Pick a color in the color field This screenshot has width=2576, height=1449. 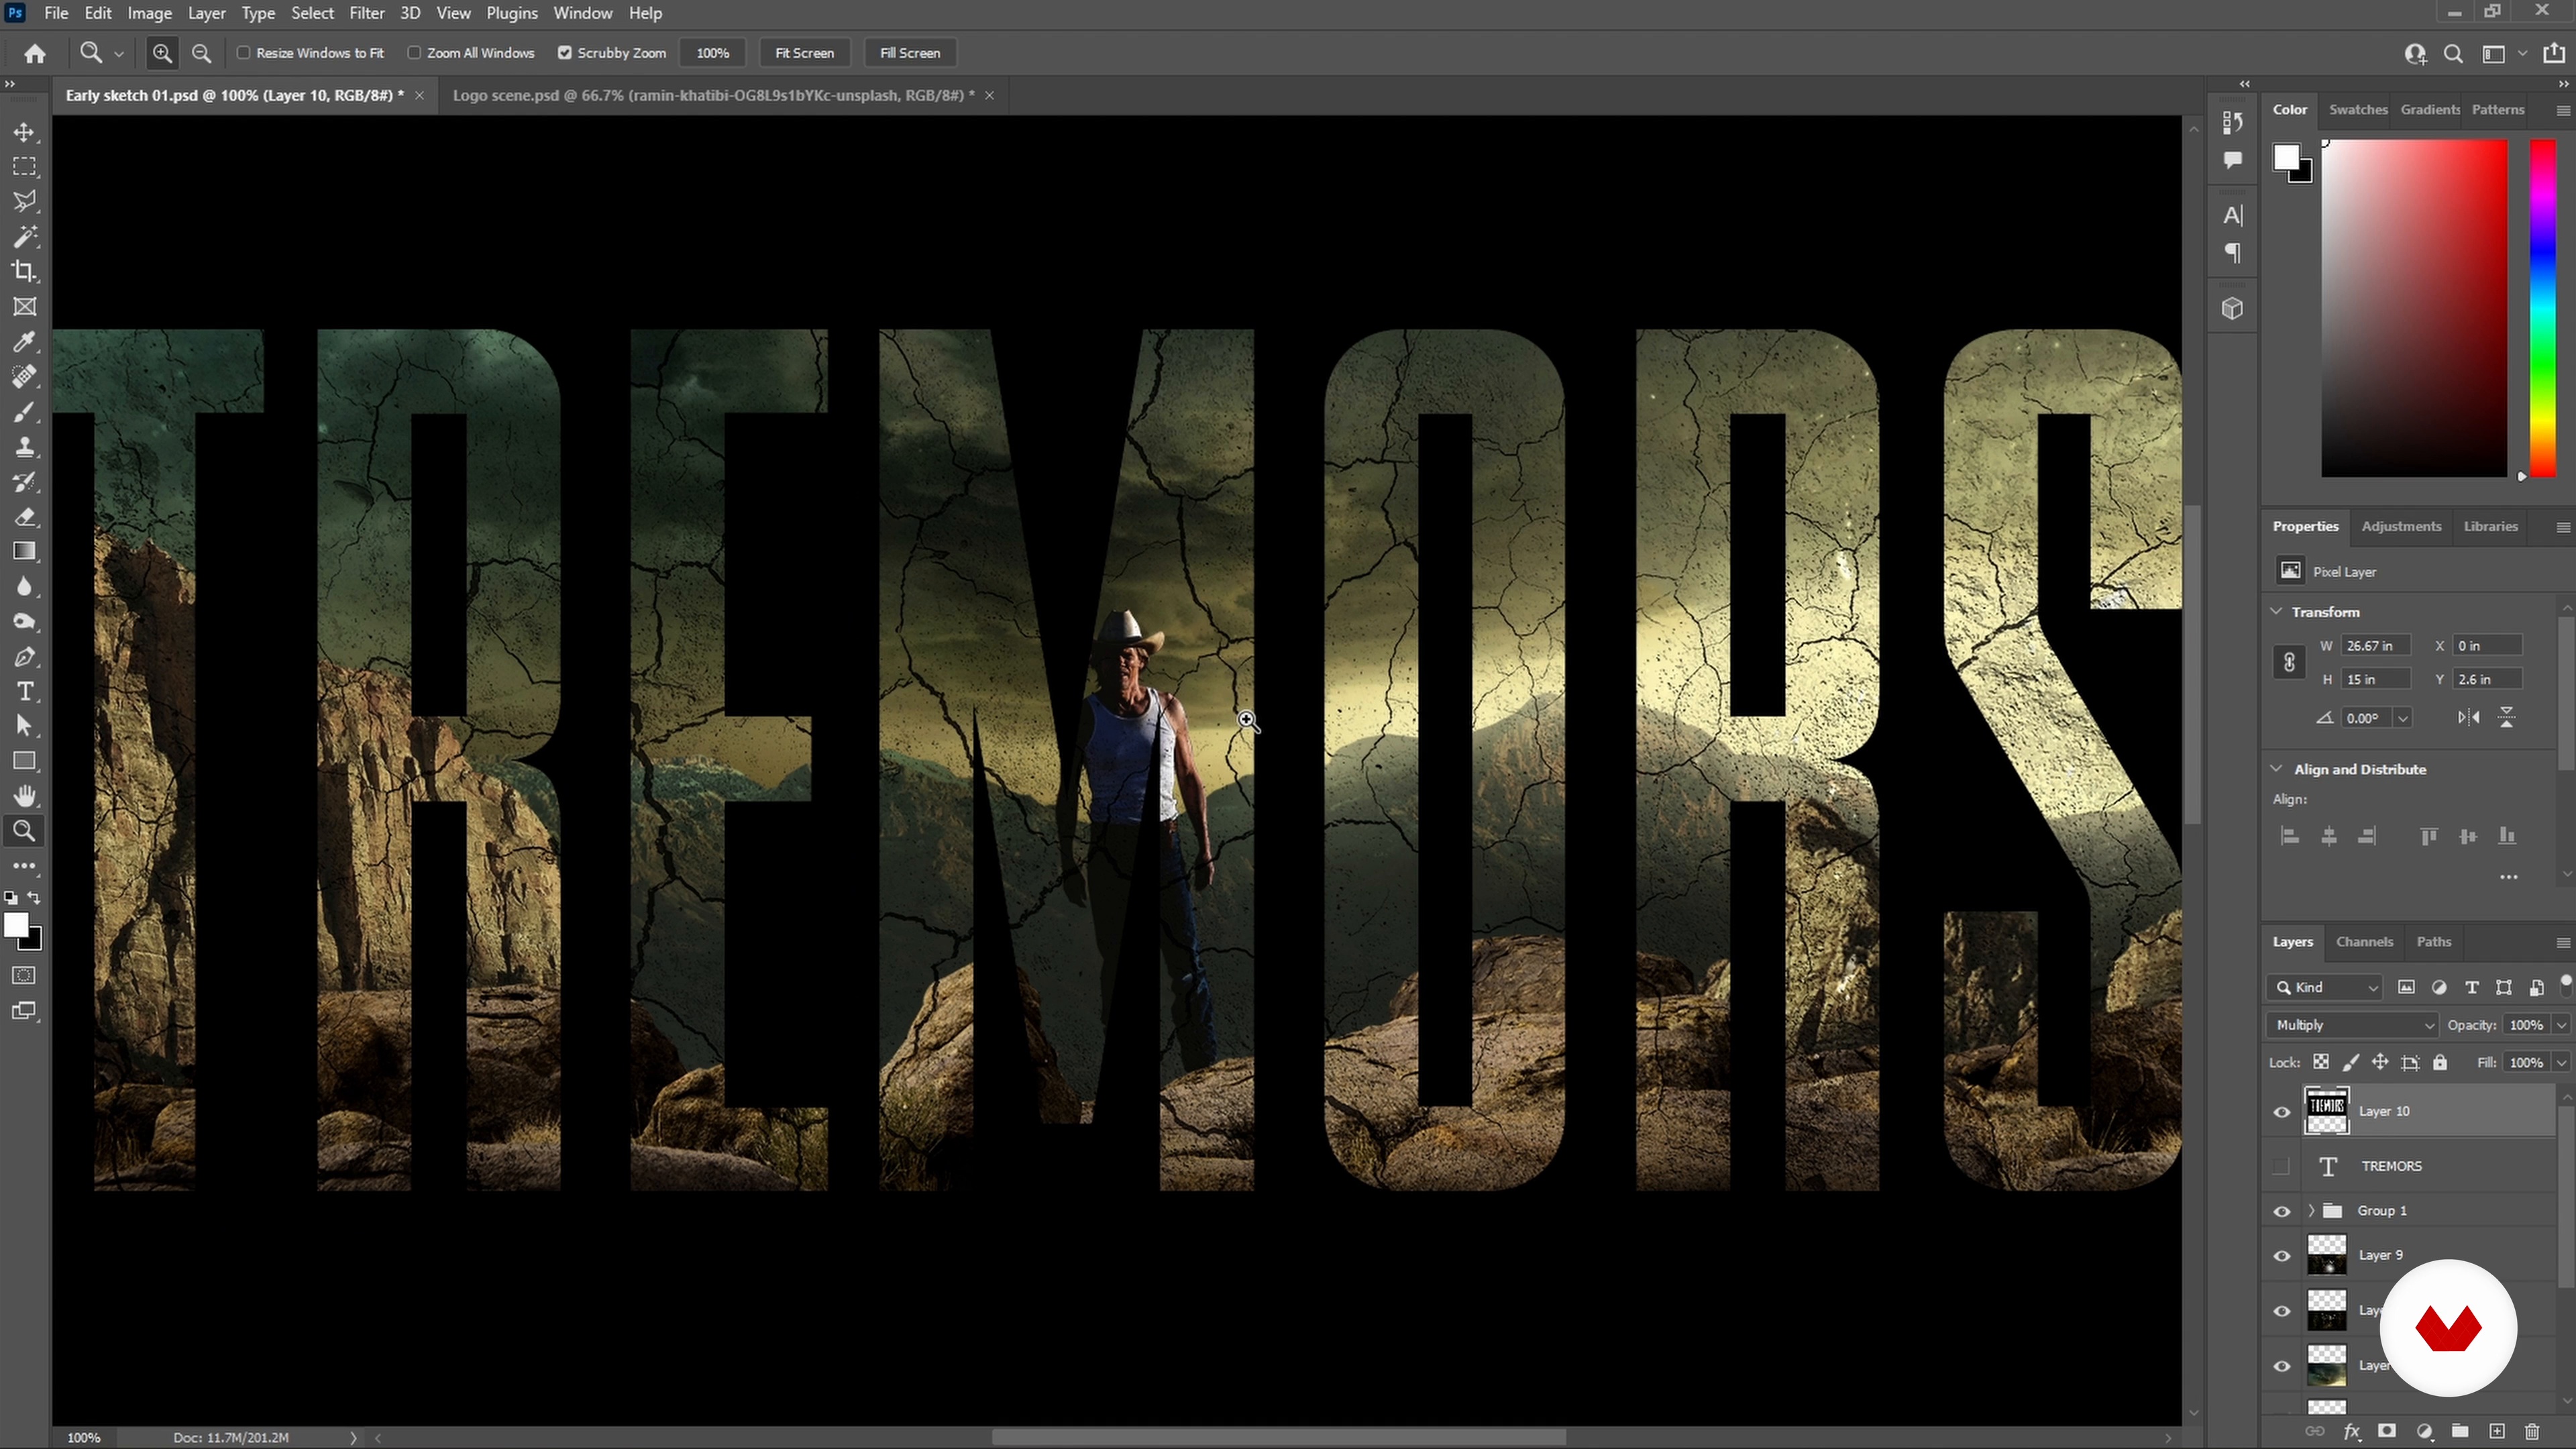coord(2414,309)
